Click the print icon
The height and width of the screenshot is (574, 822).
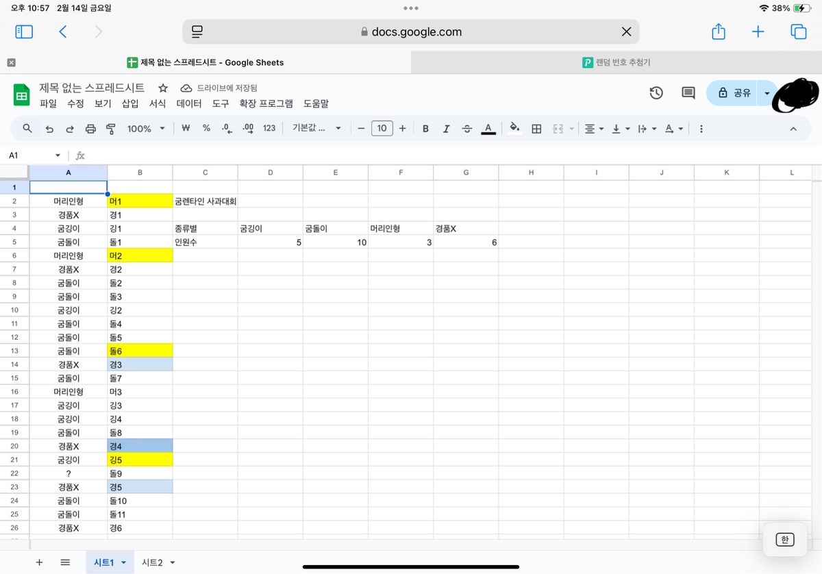tap(90, 129)
